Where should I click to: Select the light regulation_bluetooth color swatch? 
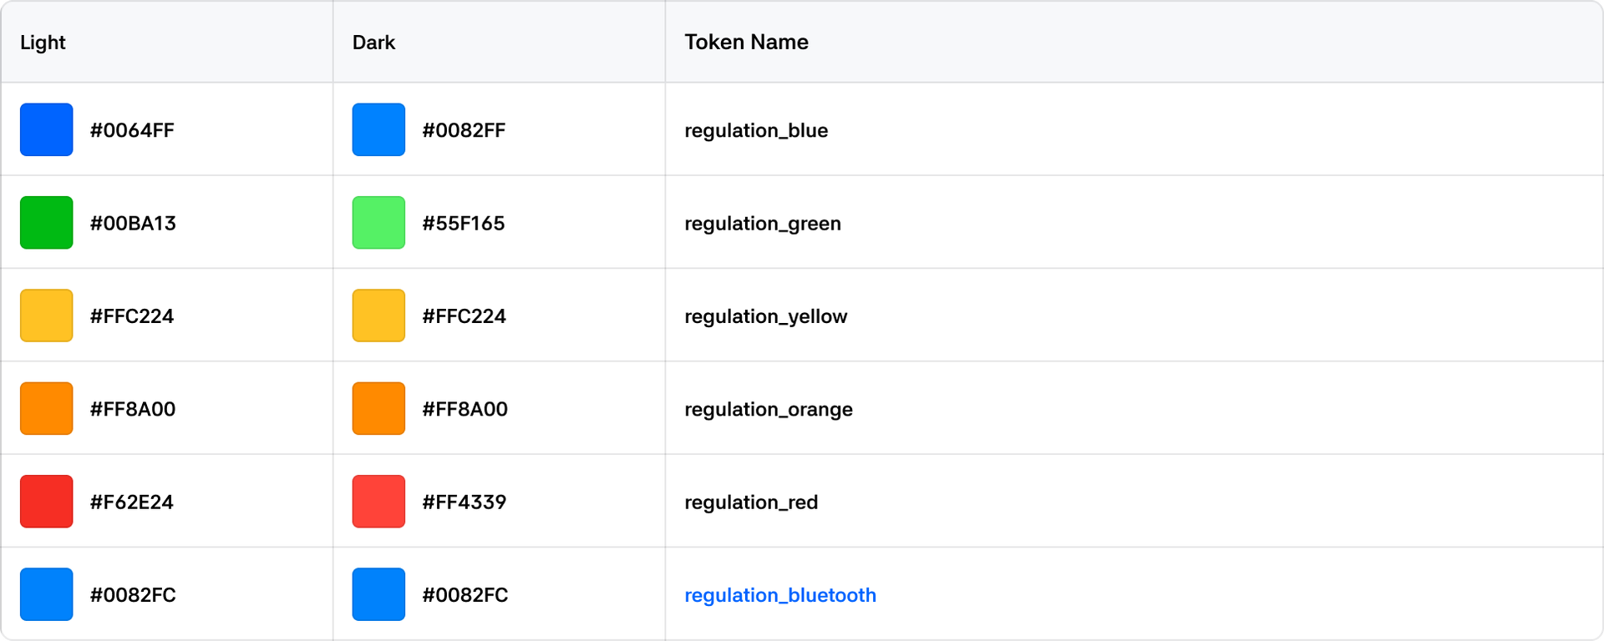point(47,594)
